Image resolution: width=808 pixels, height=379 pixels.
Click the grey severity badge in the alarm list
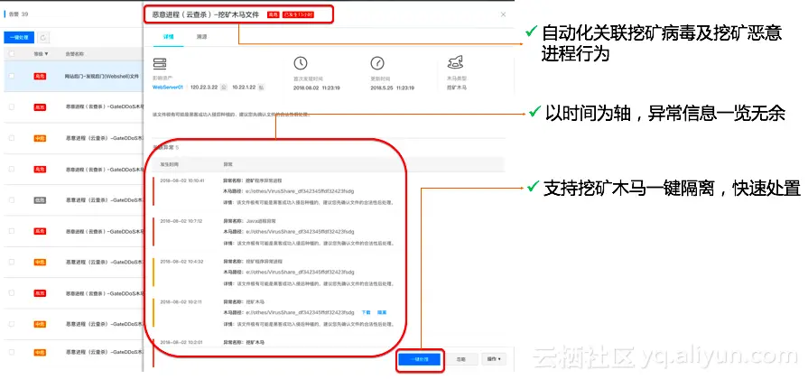(40, 200)
